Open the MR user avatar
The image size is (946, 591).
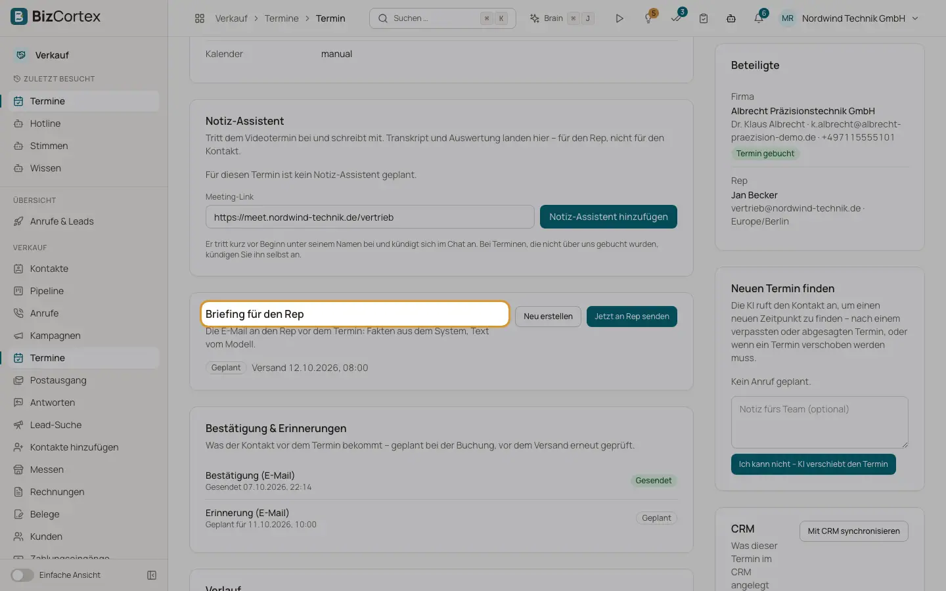pyautogui.click(x=787, y=18)
